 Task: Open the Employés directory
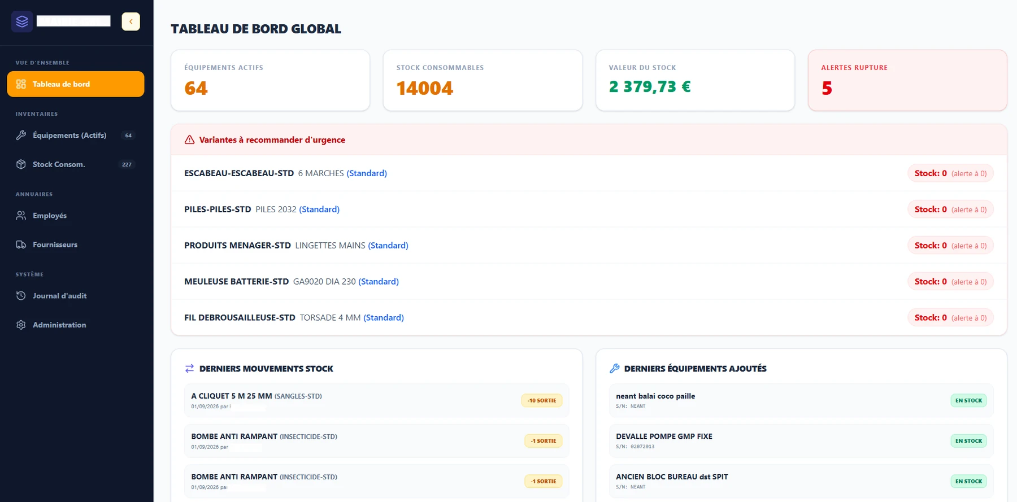(x=76, y=216)
